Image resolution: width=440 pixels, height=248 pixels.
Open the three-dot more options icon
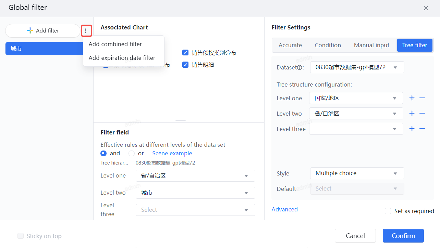coord(86,31)
